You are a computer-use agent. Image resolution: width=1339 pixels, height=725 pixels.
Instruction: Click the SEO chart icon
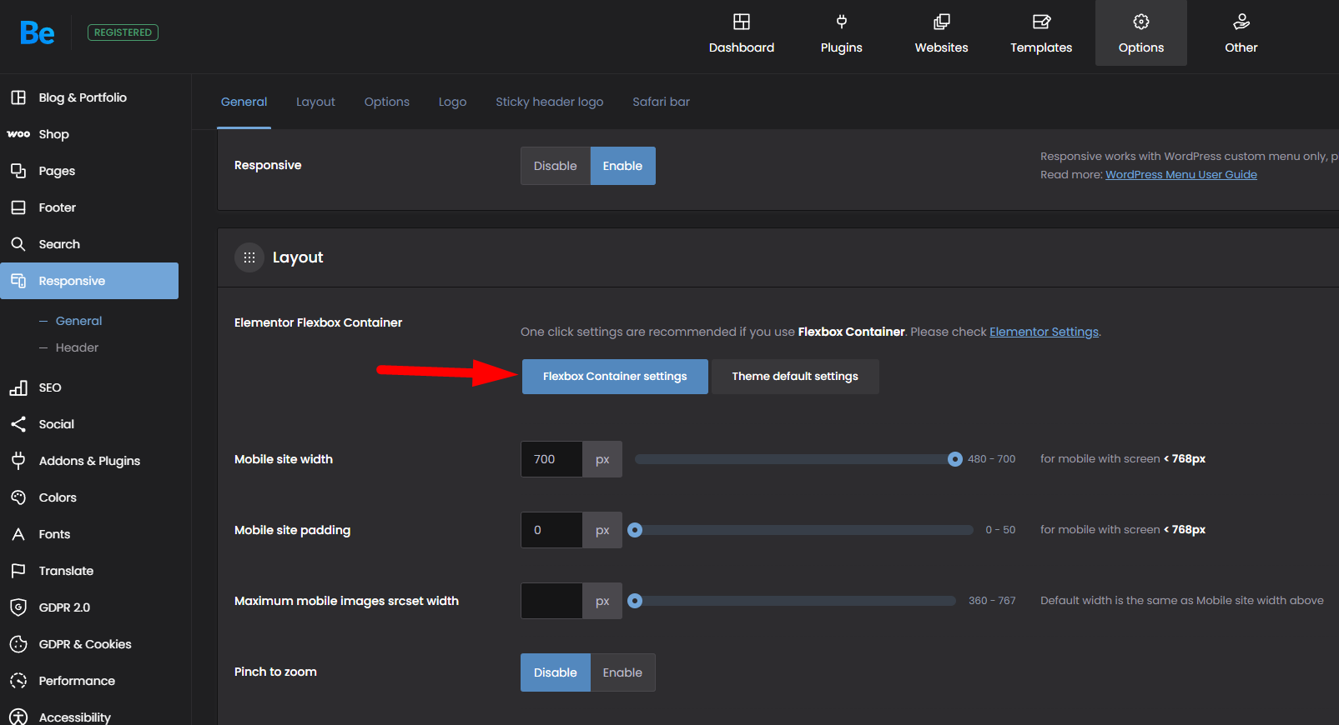(18, 387)
